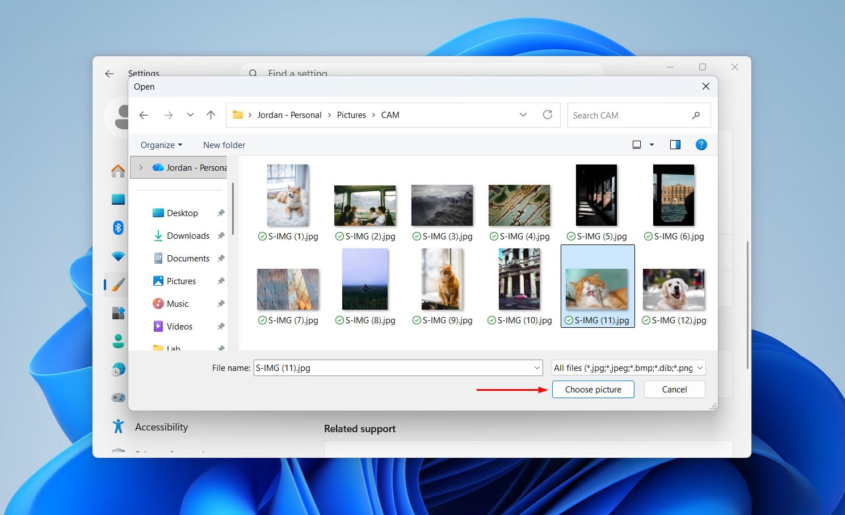Click the folder icon in address bar

[x=238, y=115]
